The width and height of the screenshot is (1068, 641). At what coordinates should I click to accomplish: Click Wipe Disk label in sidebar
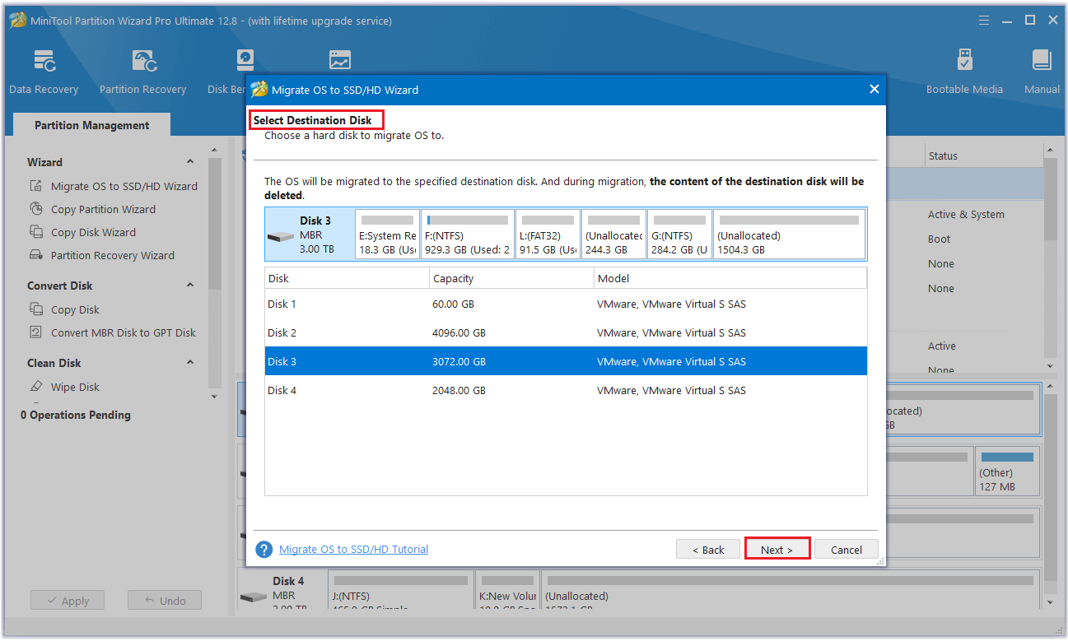click(x=75, y=387)
